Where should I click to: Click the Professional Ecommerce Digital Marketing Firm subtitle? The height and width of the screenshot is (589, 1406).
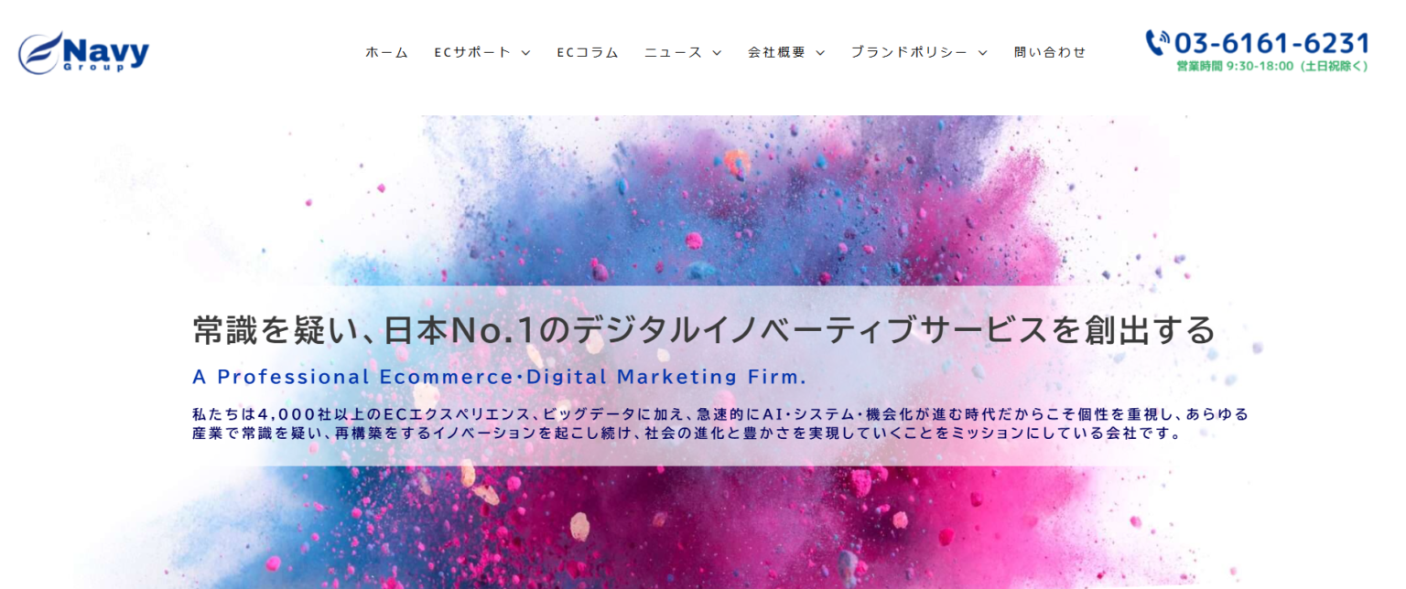[x=500, y=377]
